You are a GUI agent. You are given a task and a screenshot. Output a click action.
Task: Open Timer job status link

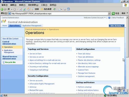(84, 54)
